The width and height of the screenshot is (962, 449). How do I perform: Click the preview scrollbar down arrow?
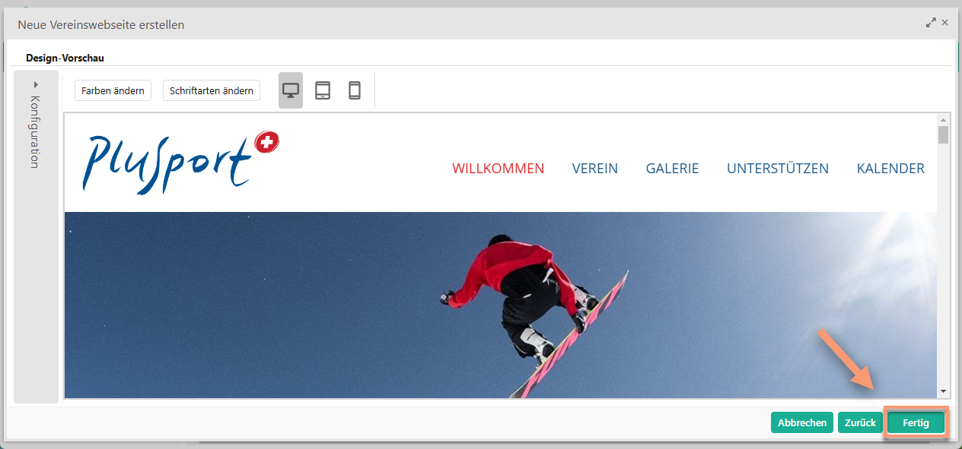click(944, 391)
